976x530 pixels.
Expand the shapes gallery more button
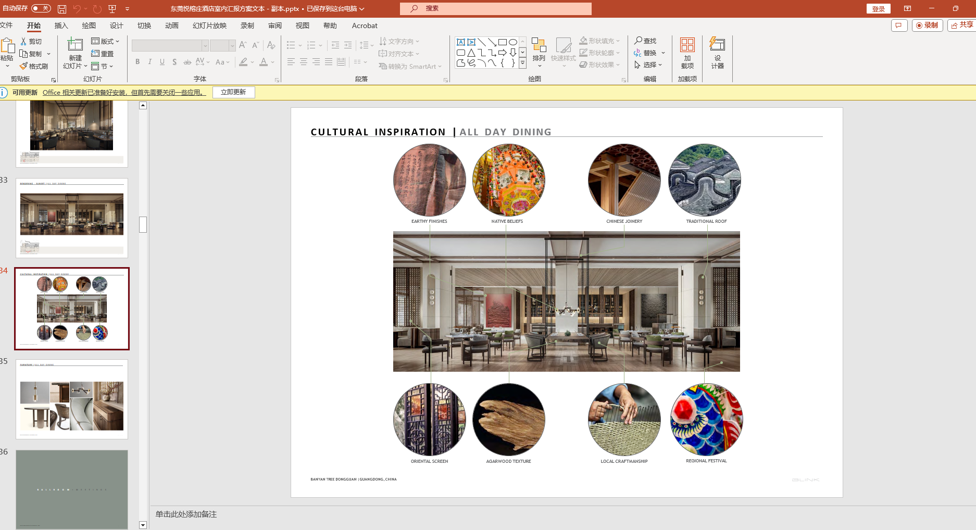(x=522, y=63)
